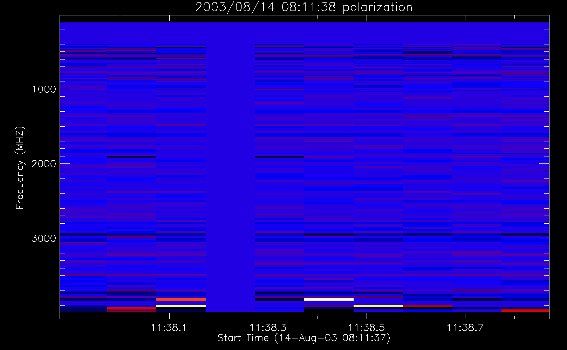Click the 1000 frequency tick label
567x350 pixels.
[x=44, y=89]
